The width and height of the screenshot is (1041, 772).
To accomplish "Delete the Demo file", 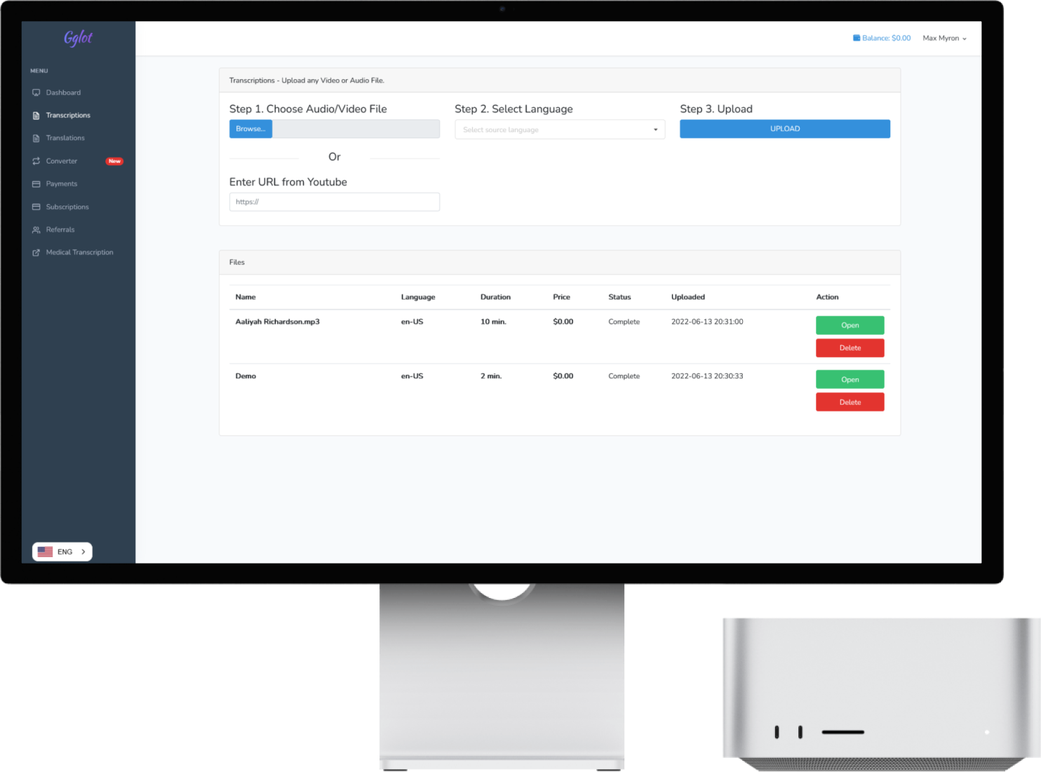I will click(850, 402).
